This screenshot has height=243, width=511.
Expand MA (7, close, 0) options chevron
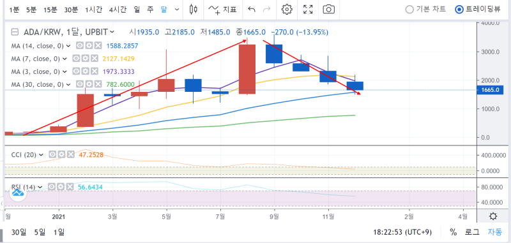pyautogui.click(x=65, y=59)
